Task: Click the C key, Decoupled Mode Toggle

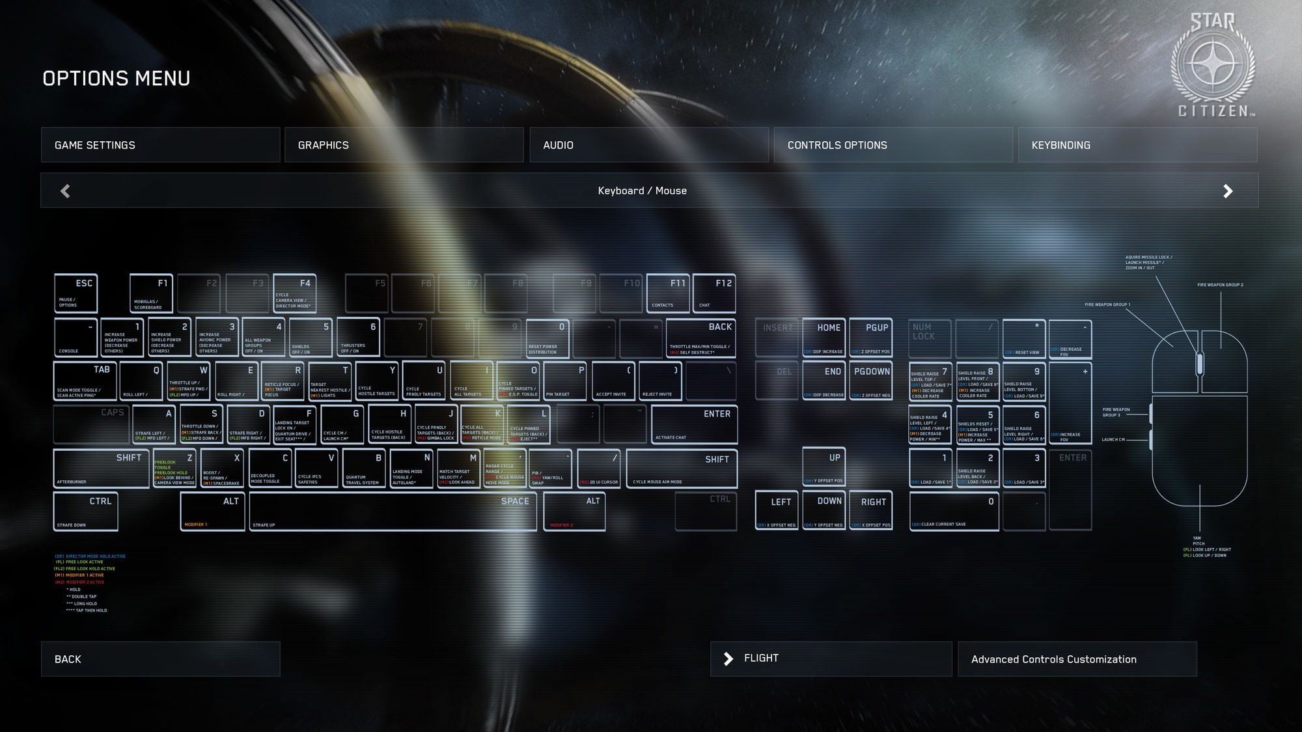Action: (x=270, y=468)
